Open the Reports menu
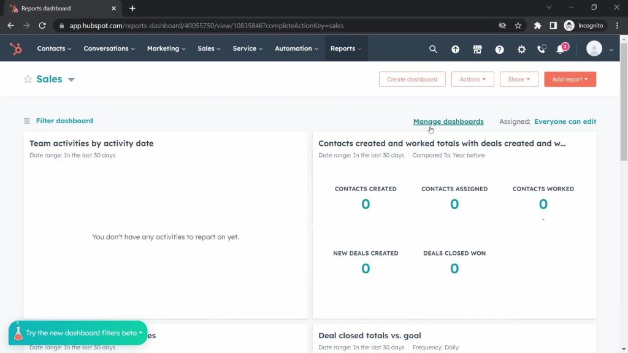This screenshot has width=628, height=353. pyautogui.click(x=346, y=48)
